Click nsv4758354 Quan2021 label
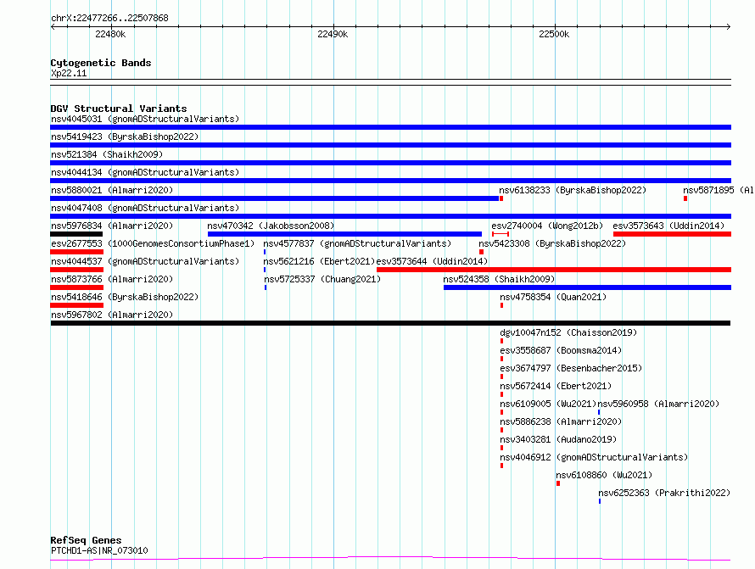Screen dimensions: 755x569 [x=553, y=297]
